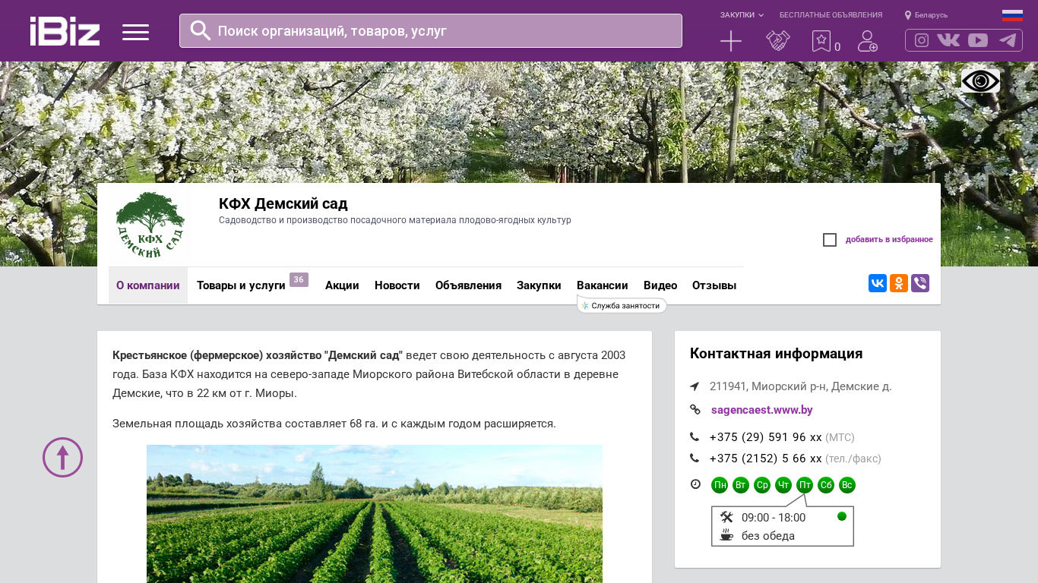Call the +375 (29) 591 96 xx number
Viewport: 1038px width, 583px height.
pos(766,437)
